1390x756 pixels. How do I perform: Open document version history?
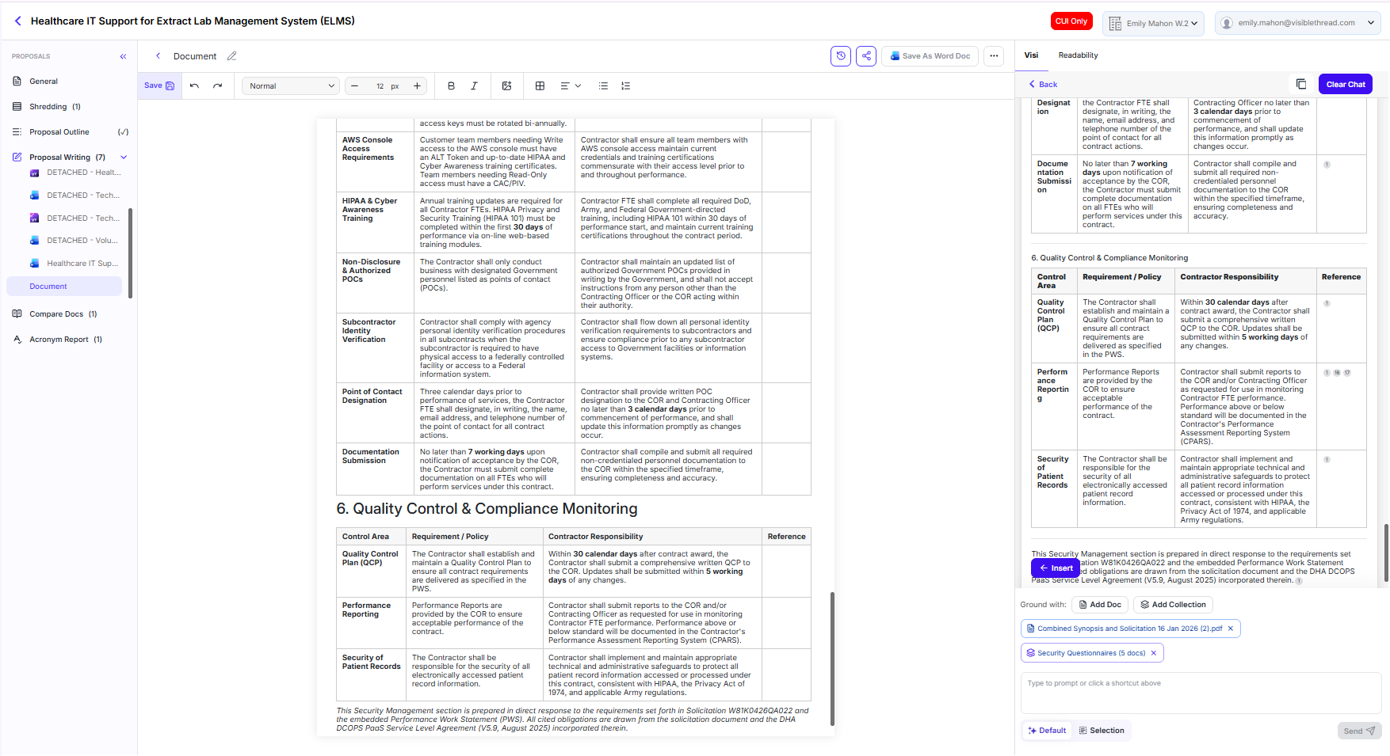point(841,56)
